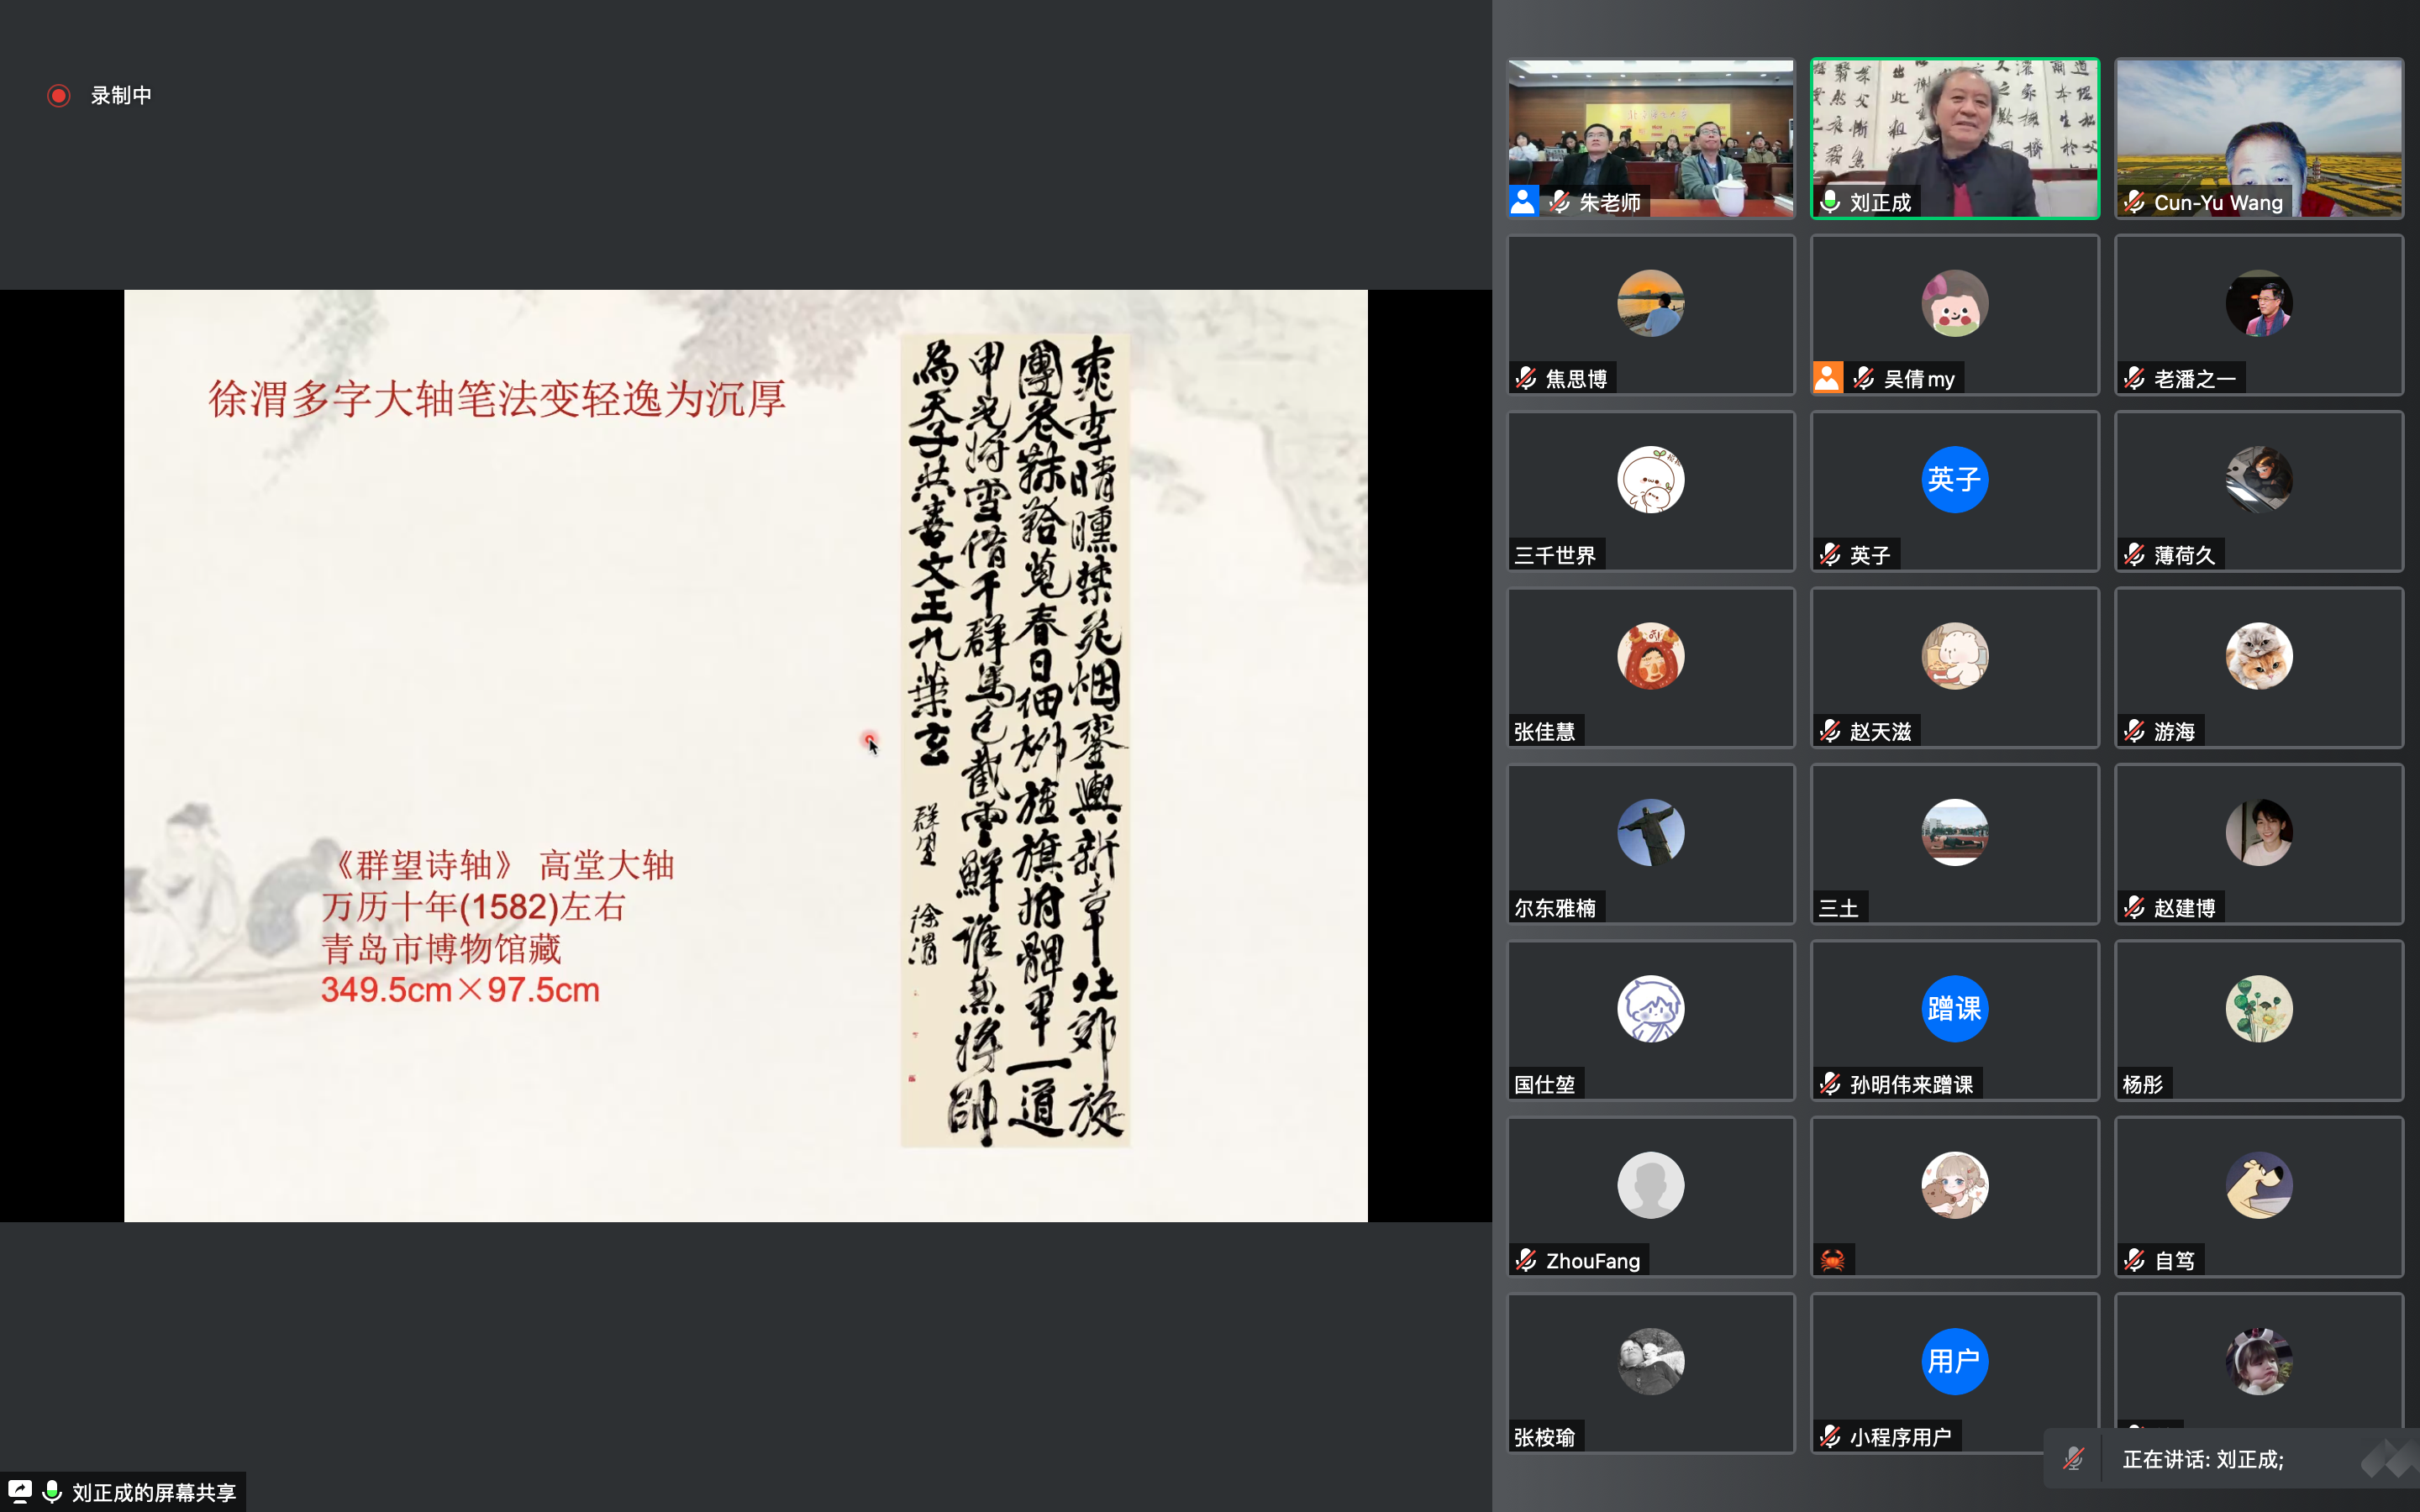This screenshot has height=1512, width=2420.
Task: Click the green microphone icon beside 刘正成的屏幕共享
Action: tap(52, 1491)
